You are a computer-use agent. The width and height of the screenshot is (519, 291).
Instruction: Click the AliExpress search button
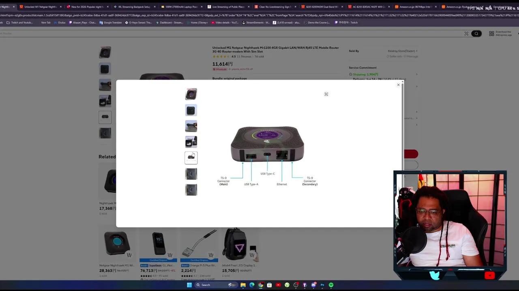click(476, 34)
